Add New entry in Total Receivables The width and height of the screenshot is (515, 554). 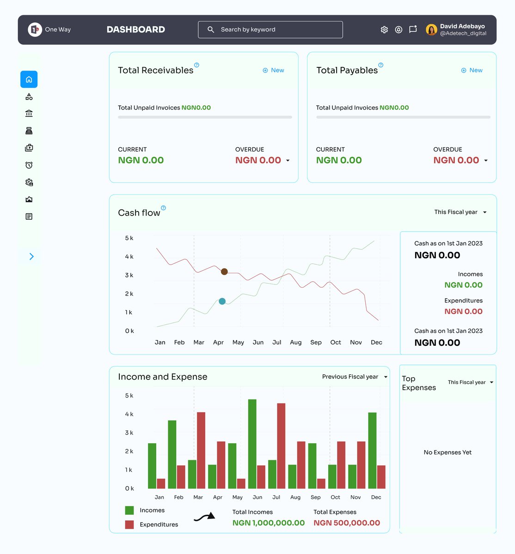coord(273,70)
